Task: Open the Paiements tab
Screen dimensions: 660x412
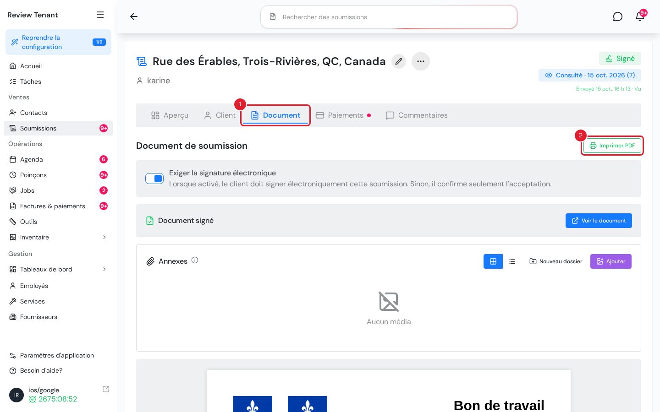Action: (x=343, y=115)
